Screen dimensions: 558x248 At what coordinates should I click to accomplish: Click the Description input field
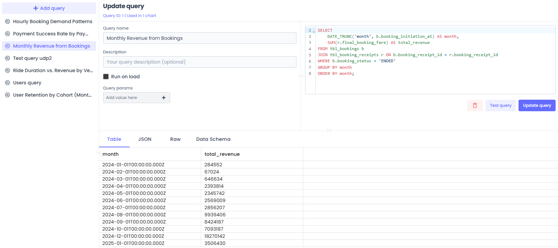click(200, 62)
